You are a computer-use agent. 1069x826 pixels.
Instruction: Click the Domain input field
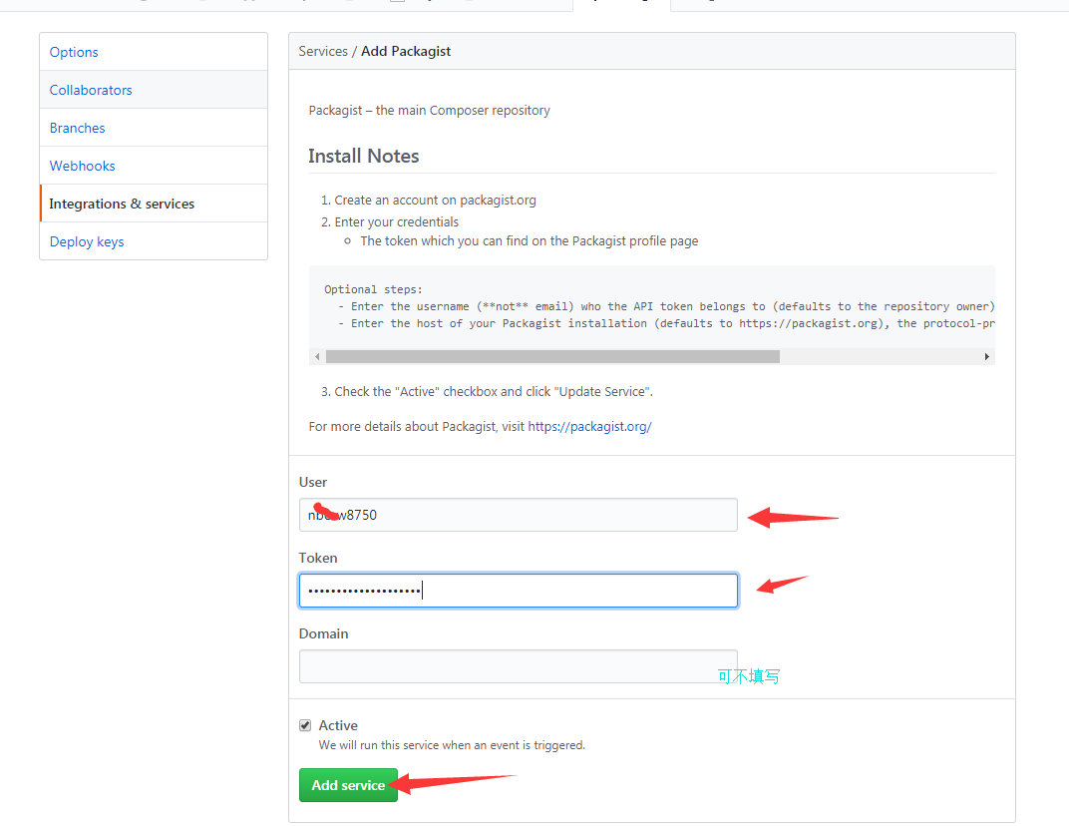[519, 666]
